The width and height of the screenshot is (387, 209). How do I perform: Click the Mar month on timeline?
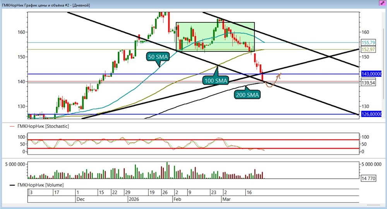pyautogui.click(x=226, y=199)
